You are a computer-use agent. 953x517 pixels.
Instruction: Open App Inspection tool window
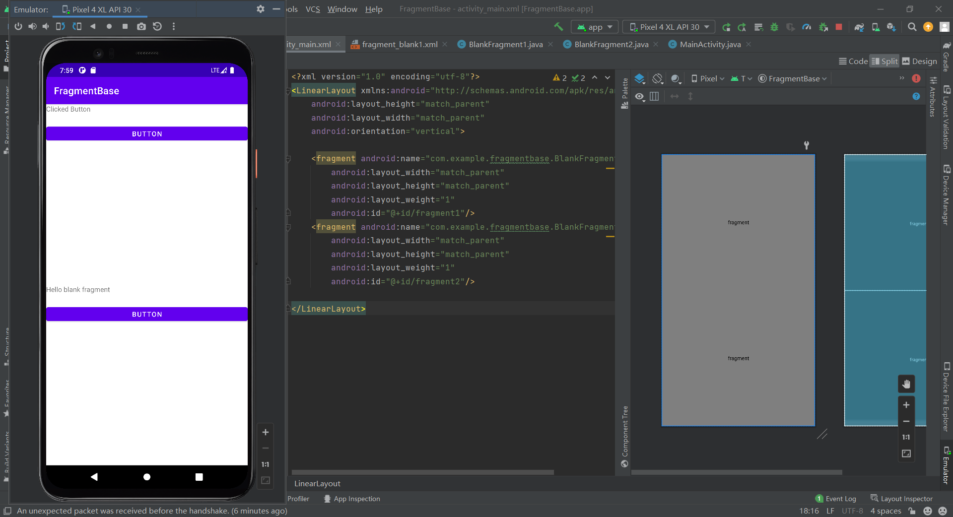[x=352, y=499]
